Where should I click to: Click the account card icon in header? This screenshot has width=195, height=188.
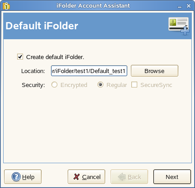179,26
